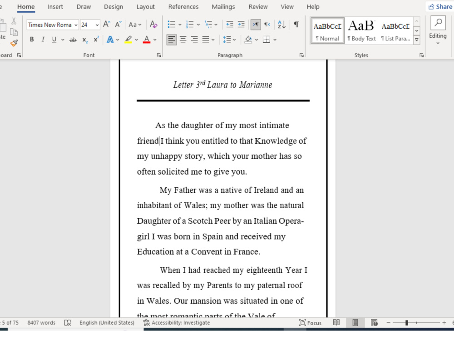Open the Design tab
This screenshot has height=341, width=454.
(113, 7)
